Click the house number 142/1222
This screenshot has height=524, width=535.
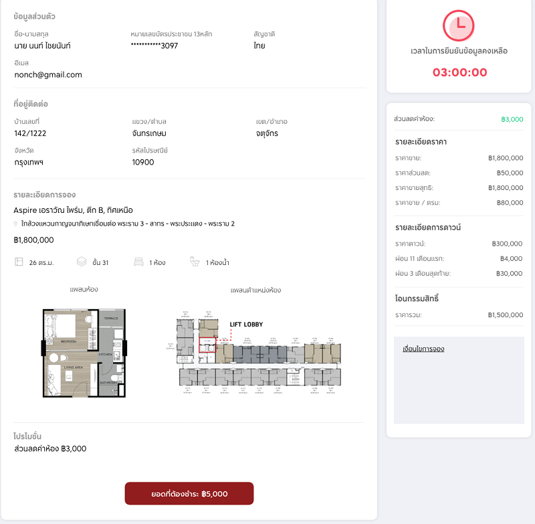coord(31,133)
